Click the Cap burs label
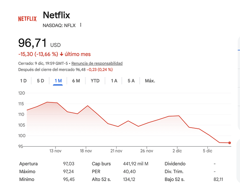Viewport: 240px width, 191px height. pyautogui.click(x=101, y=164)
